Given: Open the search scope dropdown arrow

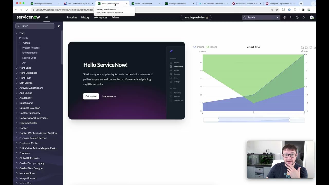Looking at the screenshot, I should click(278, 17).
